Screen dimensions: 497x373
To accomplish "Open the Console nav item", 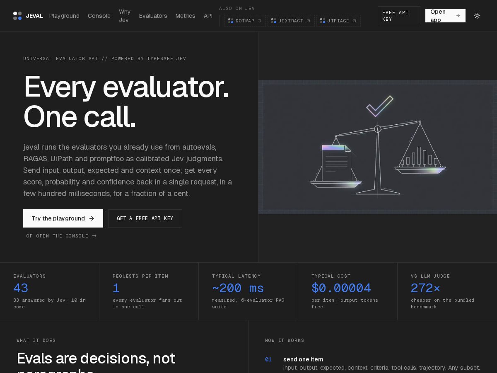I will [99, 16].
